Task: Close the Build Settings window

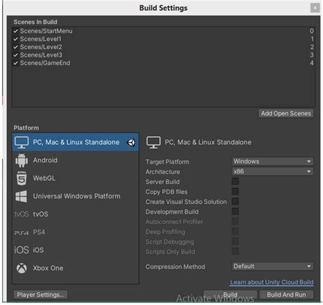Action: (315, 8)
